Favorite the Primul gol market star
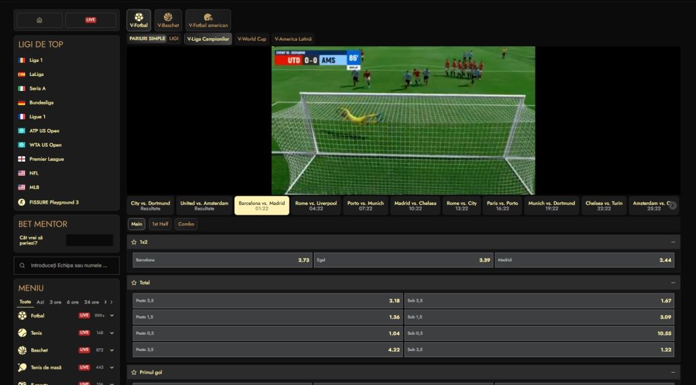696x385 pixels. coord(134,373)
